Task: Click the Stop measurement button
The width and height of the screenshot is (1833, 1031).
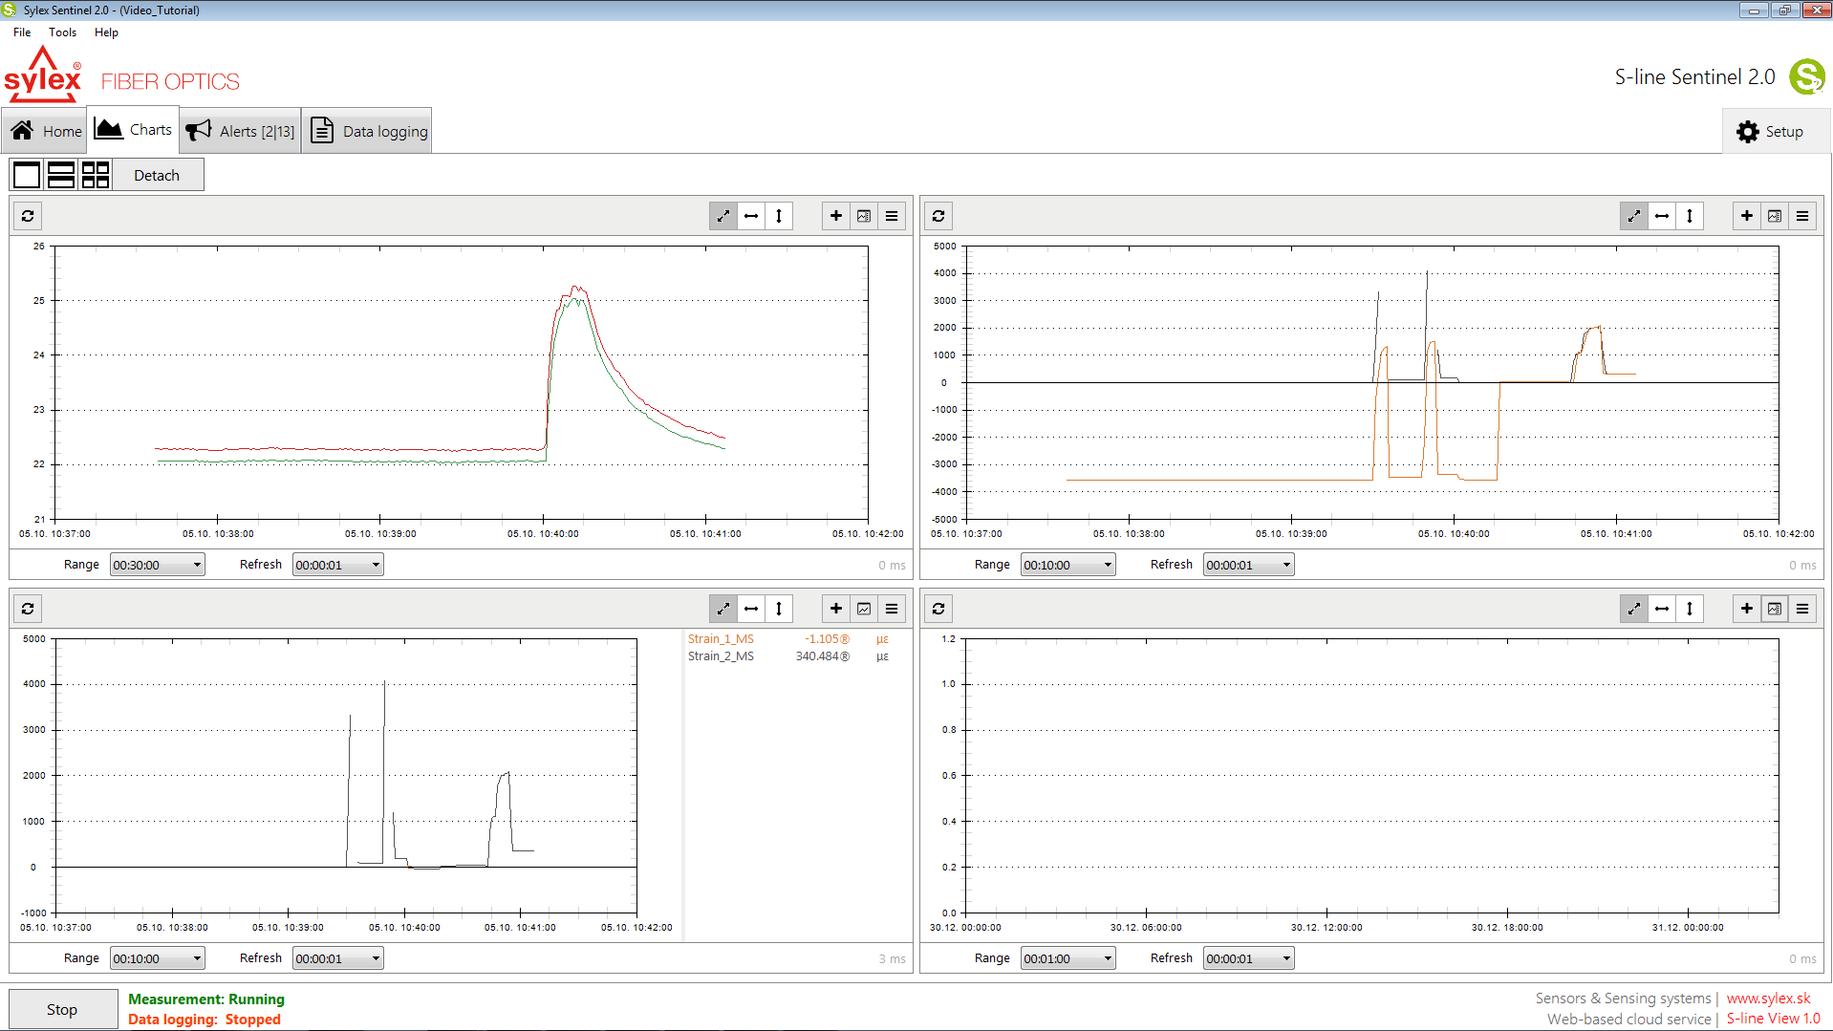Action: (x=62, y=1008)
